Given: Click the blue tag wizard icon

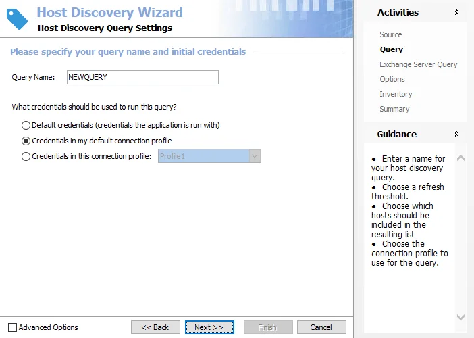Looking at the screenshot, I should pyautogui.click(x=17, y=19).
